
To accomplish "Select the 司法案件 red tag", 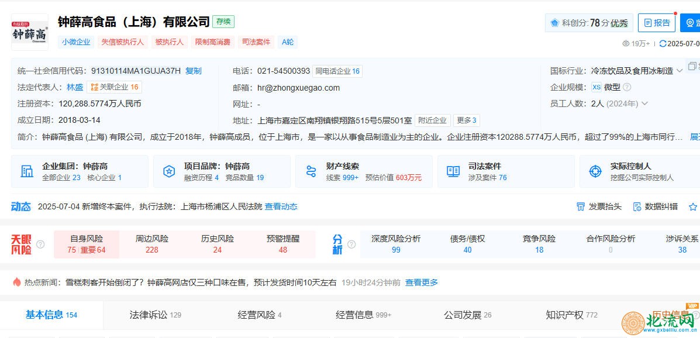I will pos(256,42).
